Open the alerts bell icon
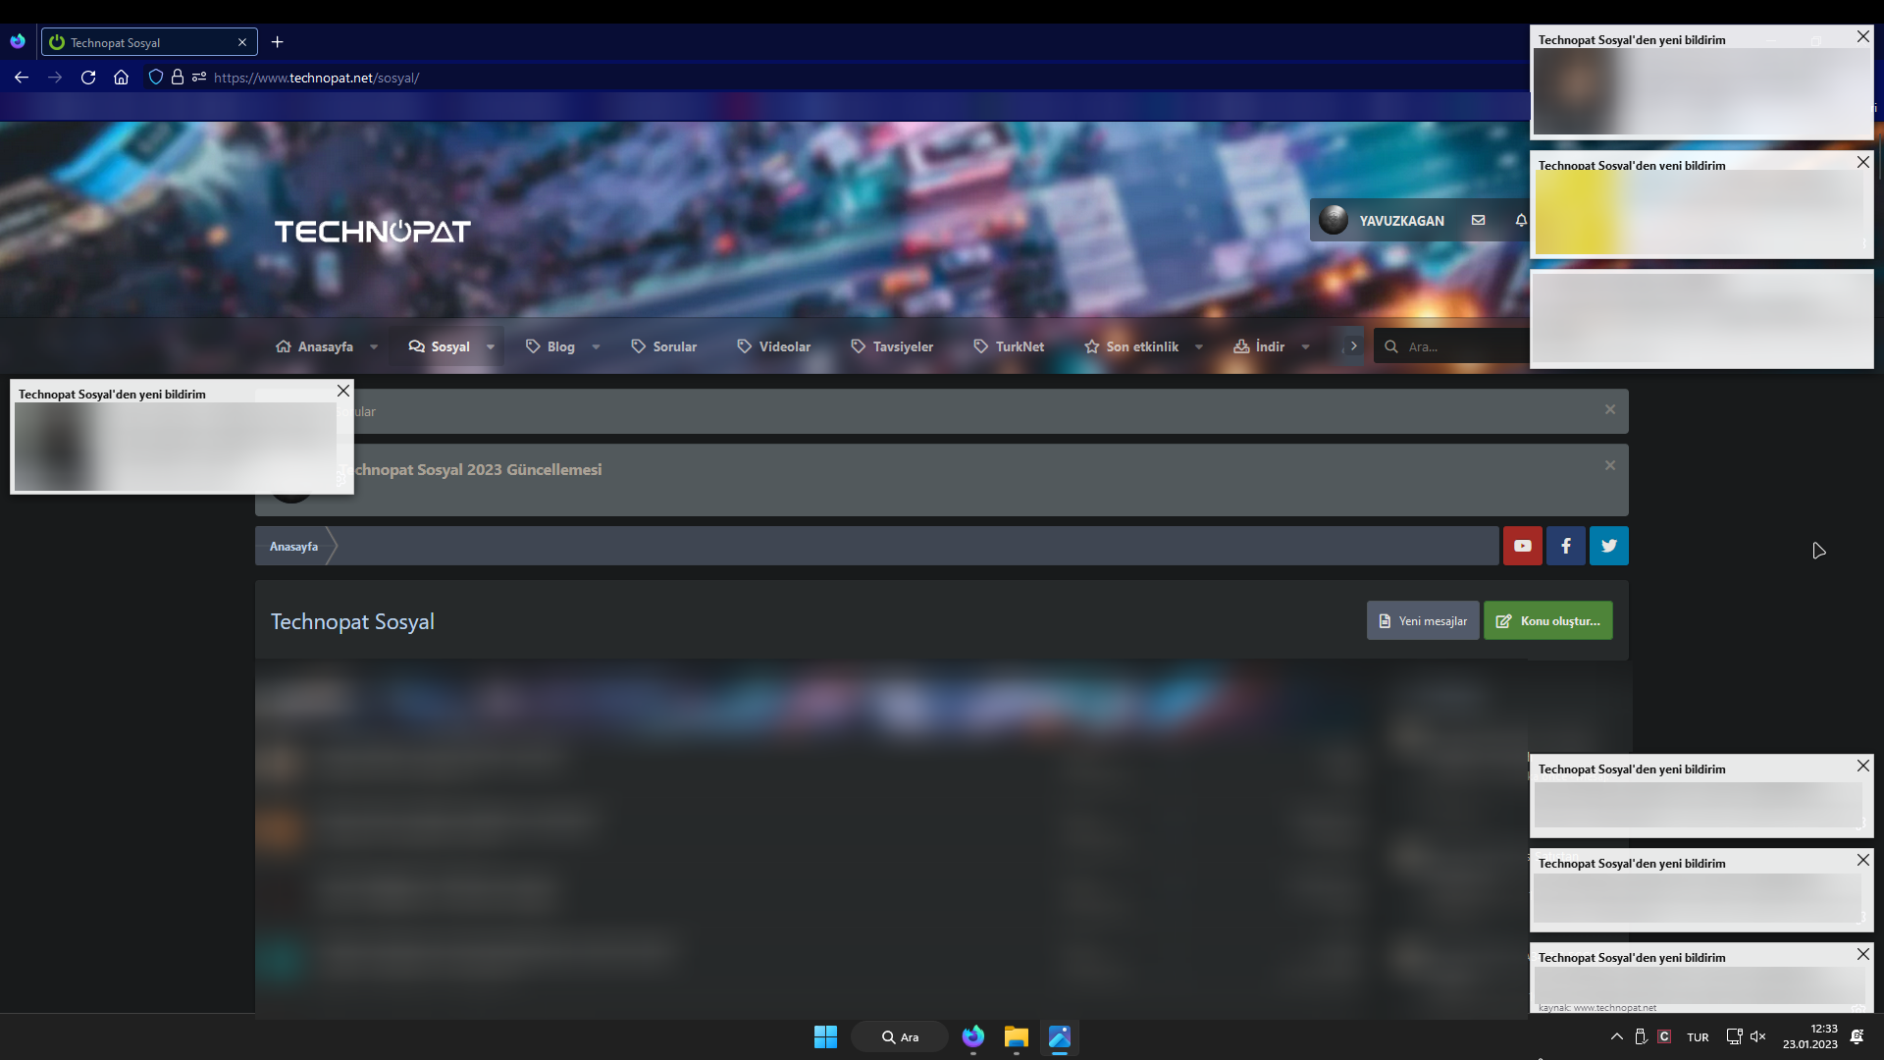Viewport: 1884px width, 1060px height. (1520, 221)
